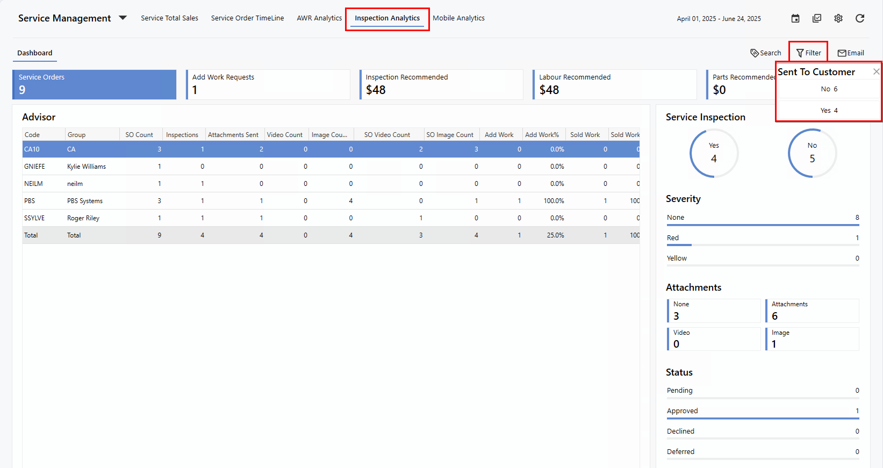
Task: Open the AWR Analytics tab
Action: [x=319, y=18]
